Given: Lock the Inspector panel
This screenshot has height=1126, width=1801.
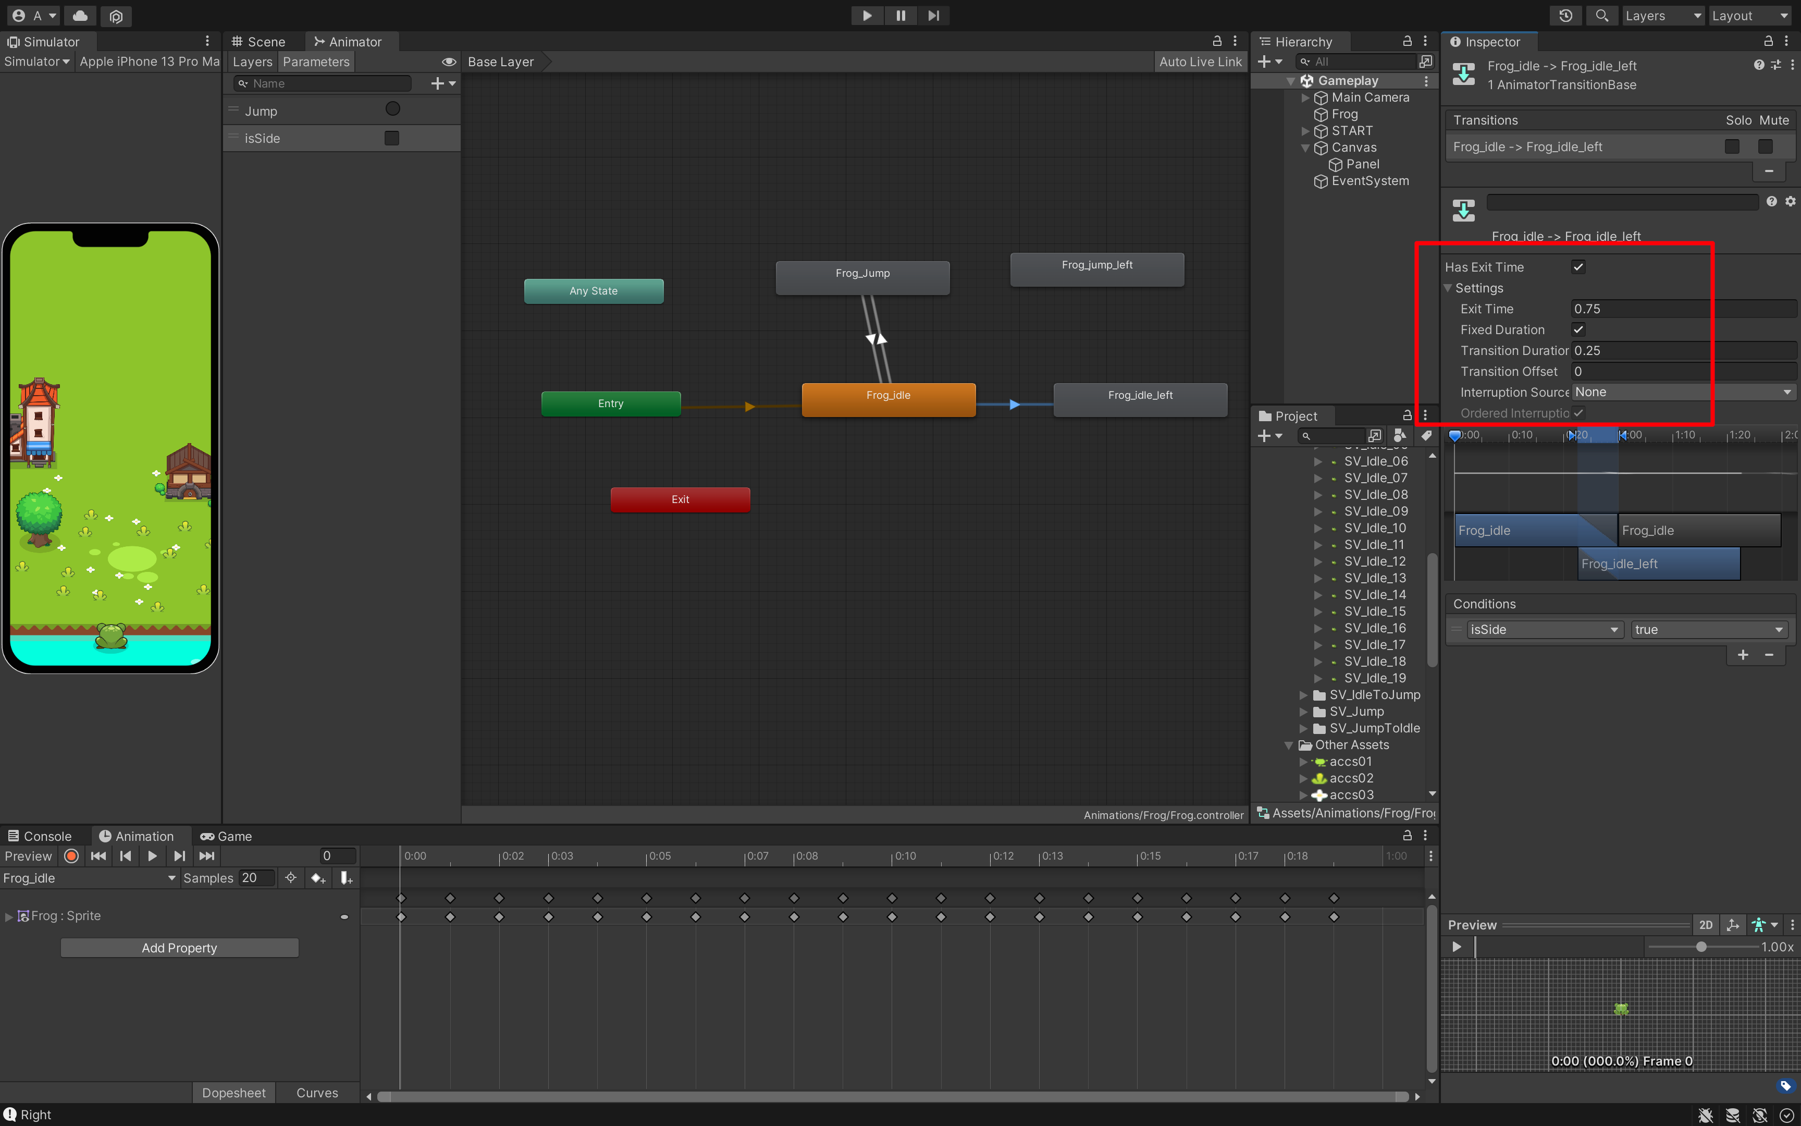Looking at the screenshot, I should pyautogui.click(x=1768, y=42).
